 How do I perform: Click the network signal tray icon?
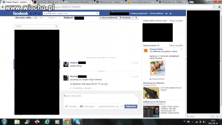(x=196, y=122)
